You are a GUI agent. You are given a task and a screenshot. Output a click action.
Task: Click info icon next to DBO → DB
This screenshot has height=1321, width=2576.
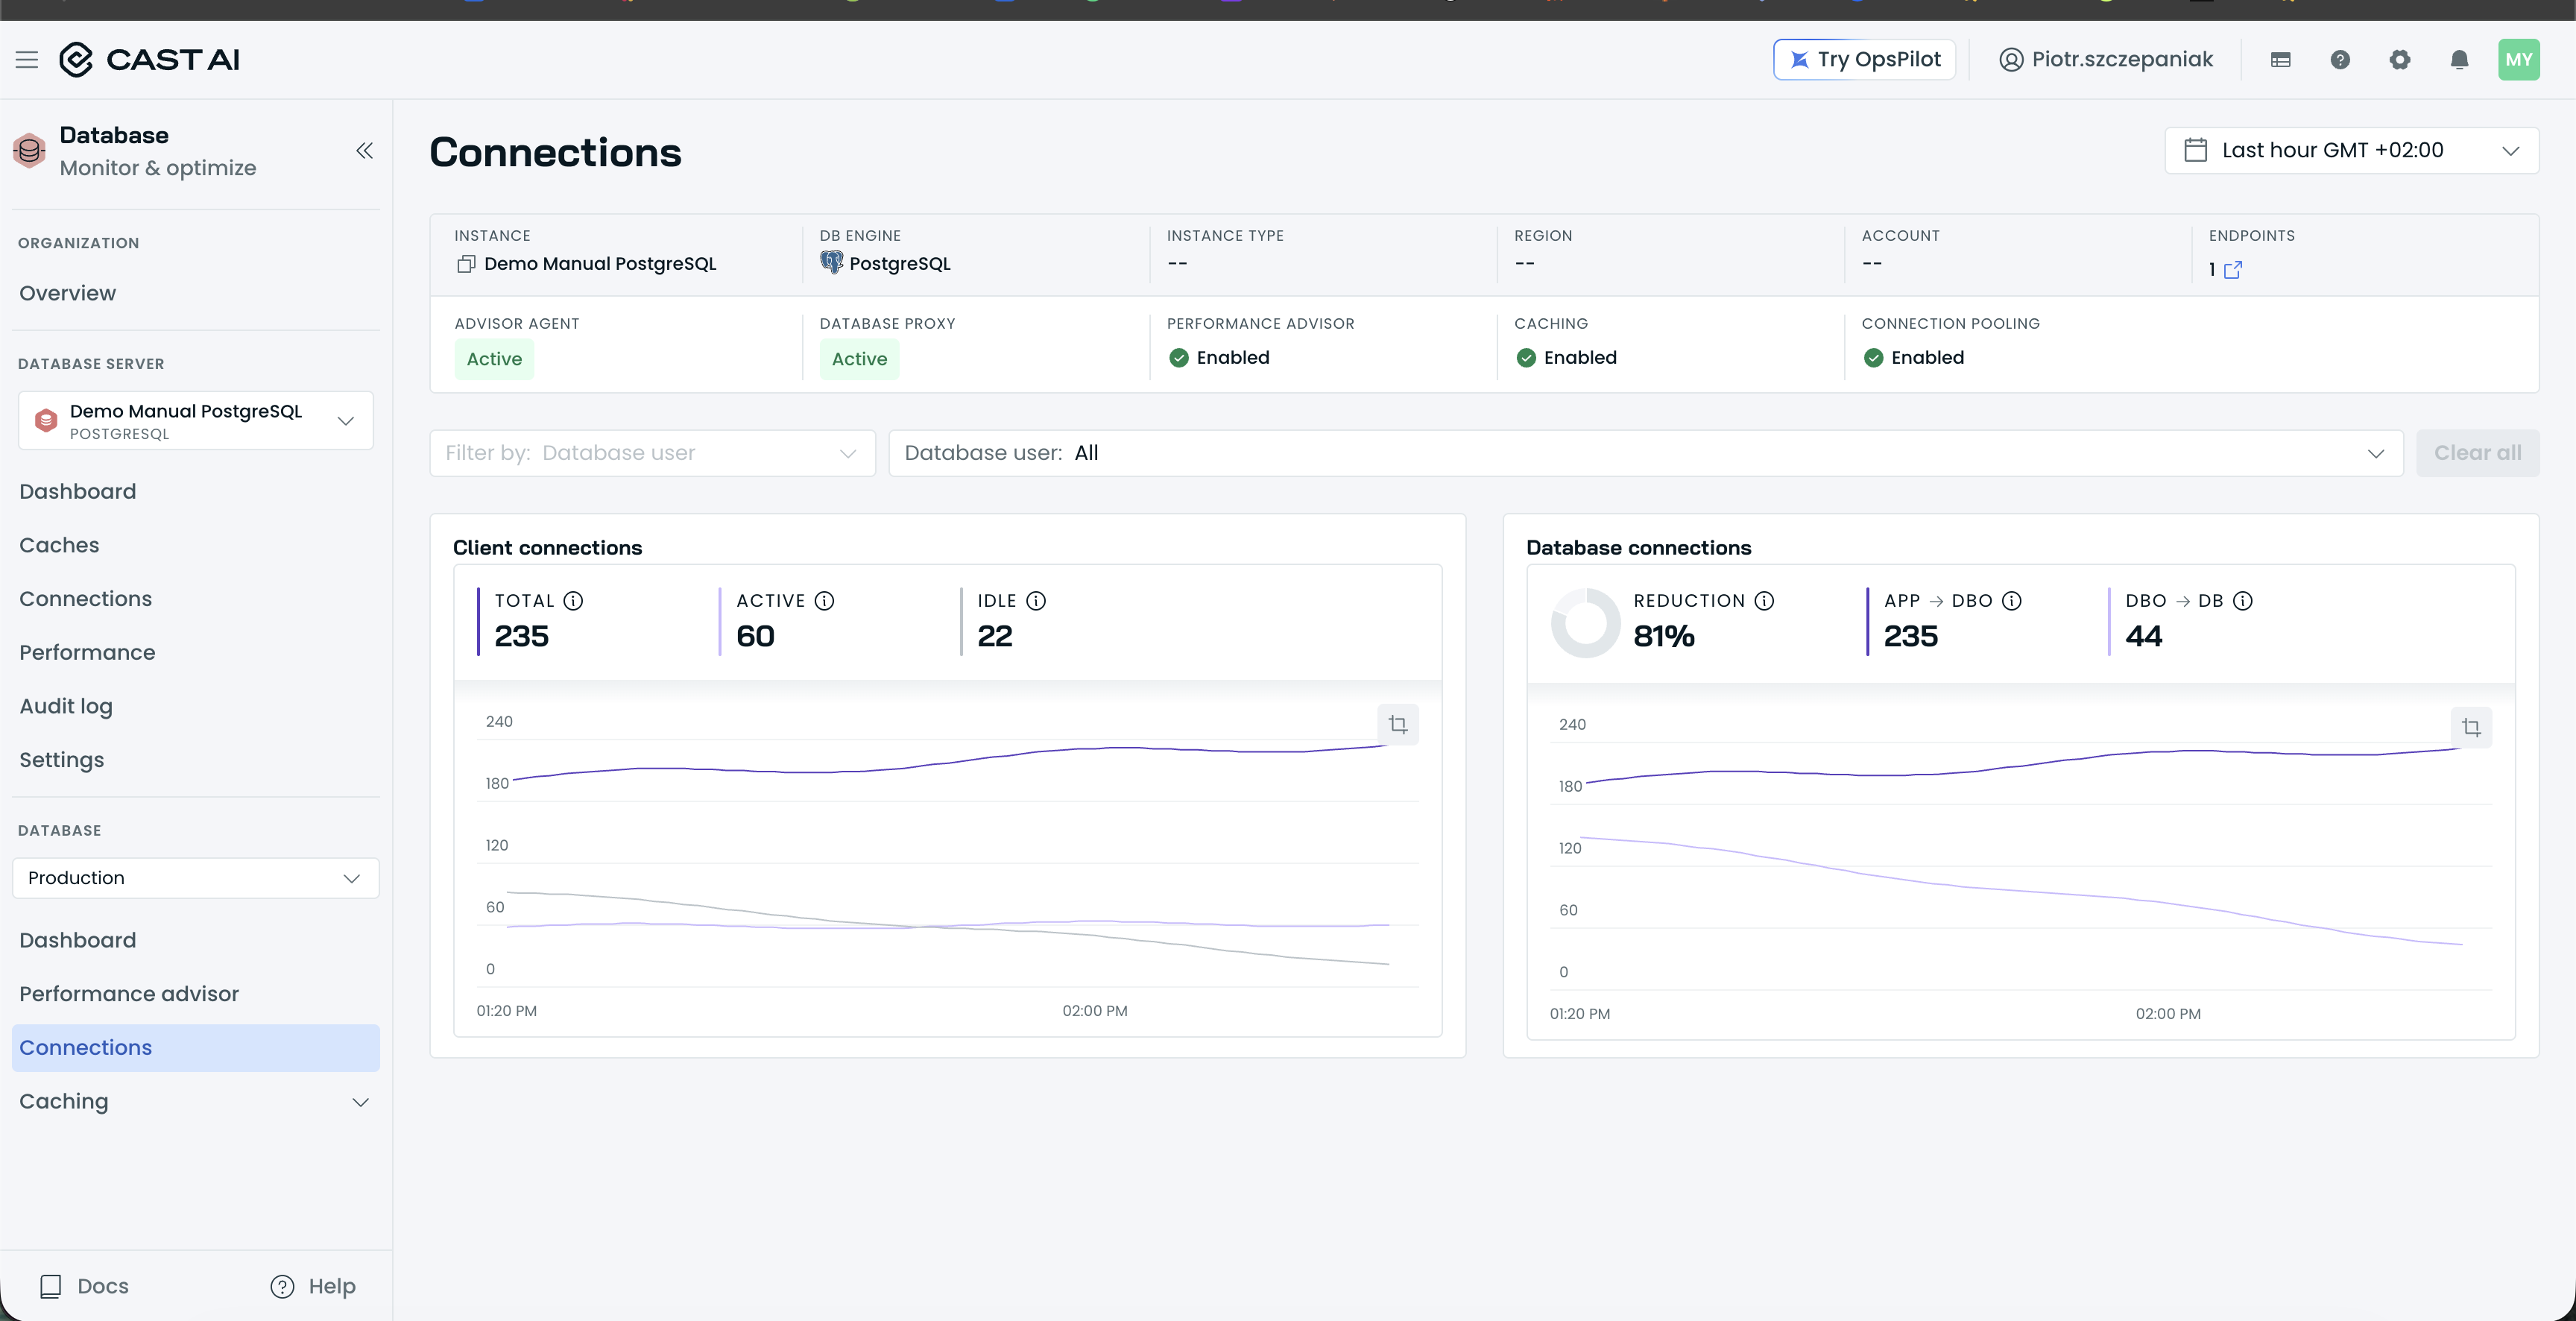[x=2242, y=601]
